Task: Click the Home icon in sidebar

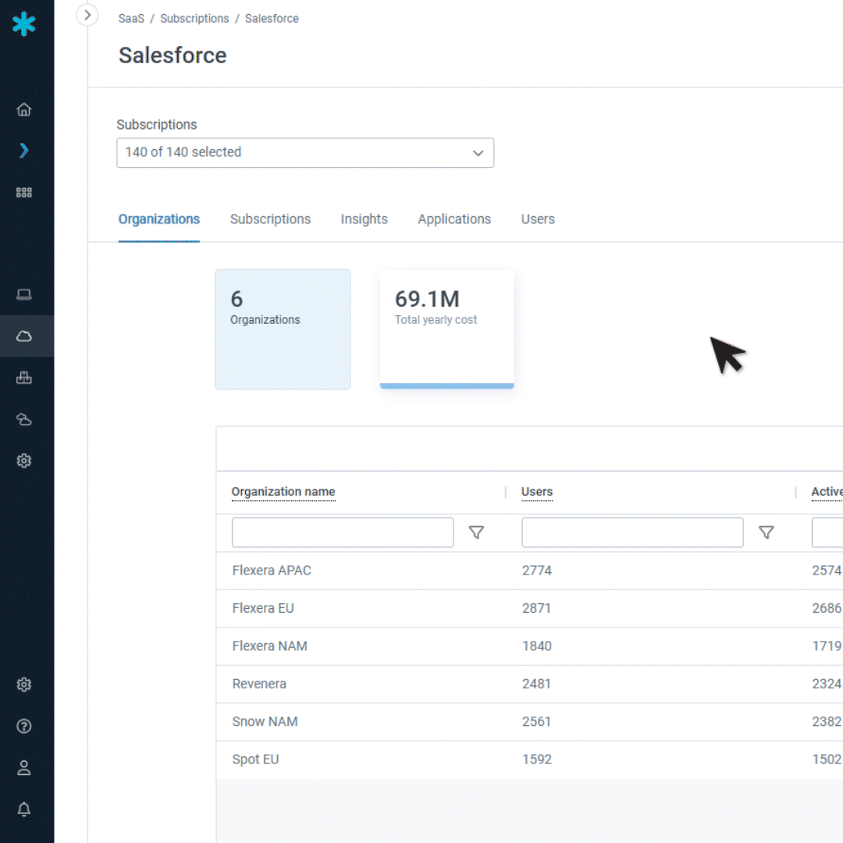Action: tap(24, 109)
